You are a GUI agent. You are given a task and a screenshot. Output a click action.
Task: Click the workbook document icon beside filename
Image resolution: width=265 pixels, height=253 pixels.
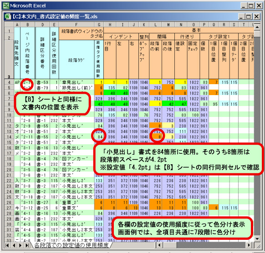[x=7, y=16]
